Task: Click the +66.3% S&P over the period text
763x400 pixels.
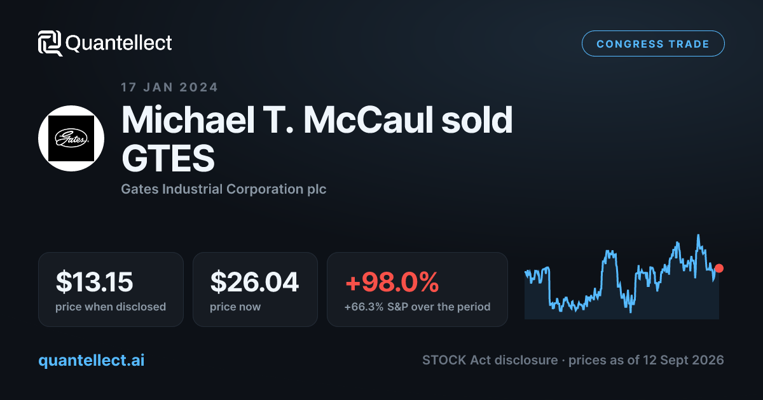Action: tap(417, 307)
